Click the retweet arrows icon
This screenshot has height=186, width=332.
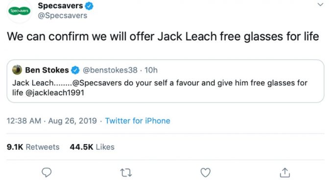[126, 172]
